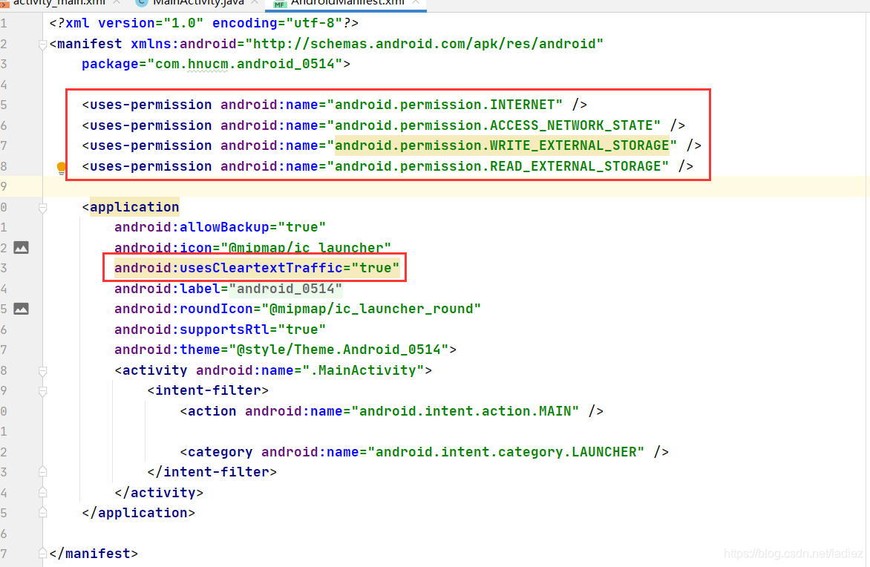This screenshot has width=870, height=567.
Task: Click the @style/Theme.Android_0514 theme value
Action: [x=338, y=350]
